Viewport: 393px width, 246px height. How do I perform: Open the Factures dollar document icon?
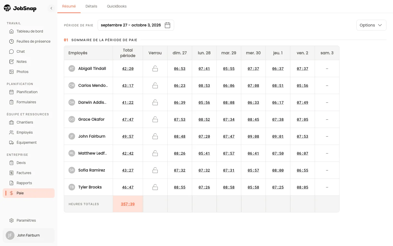point(11,173)
